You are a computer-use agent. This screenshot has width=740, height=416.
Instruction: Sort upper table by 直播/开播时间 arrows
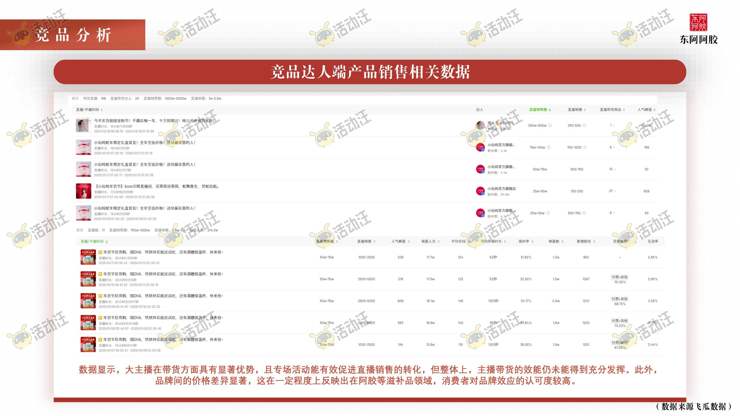coord(102,110)
